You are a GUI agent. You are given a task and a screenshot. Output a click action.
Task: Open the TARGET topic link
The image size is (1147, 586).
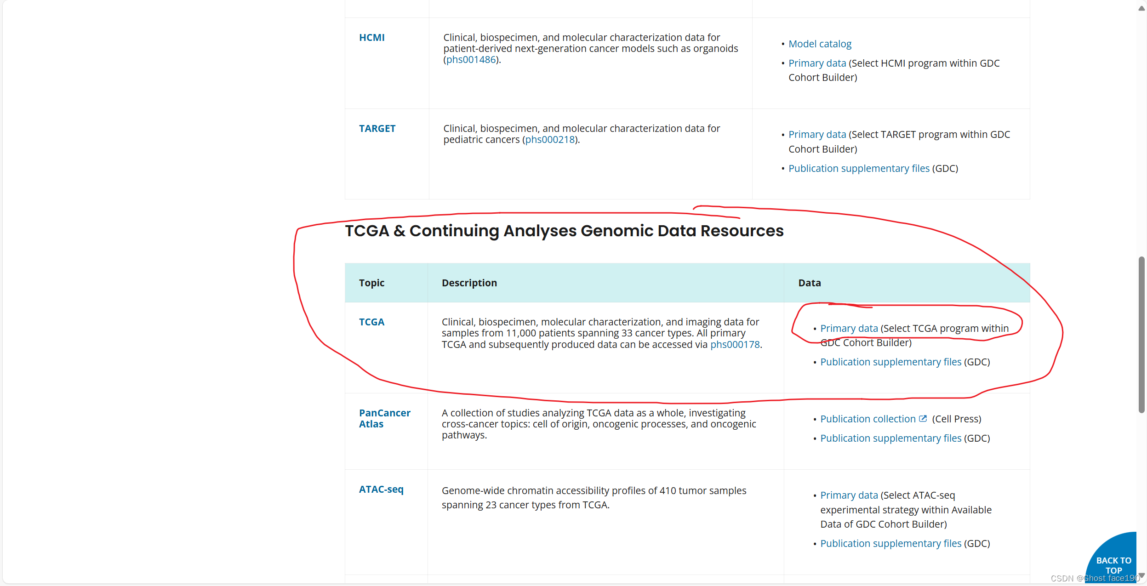[x=377, y=129]
